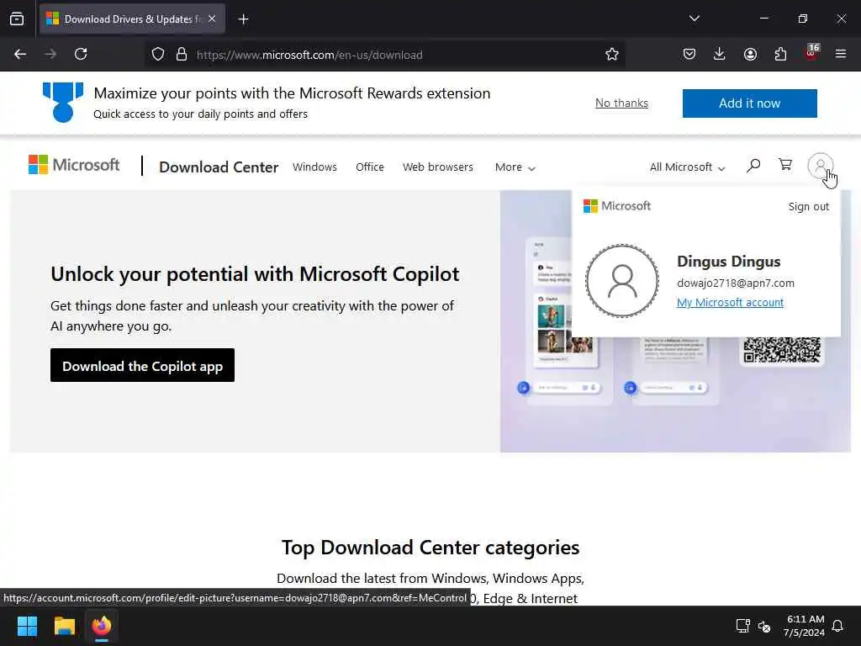Click the QR code in the Copilot banner
This screenshot has width=861, height=646.
click(782, 350)
